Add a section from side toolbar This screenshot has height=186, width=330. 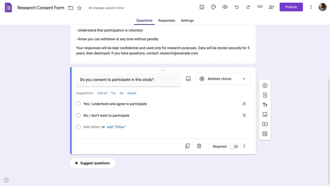tap(265, 134)
